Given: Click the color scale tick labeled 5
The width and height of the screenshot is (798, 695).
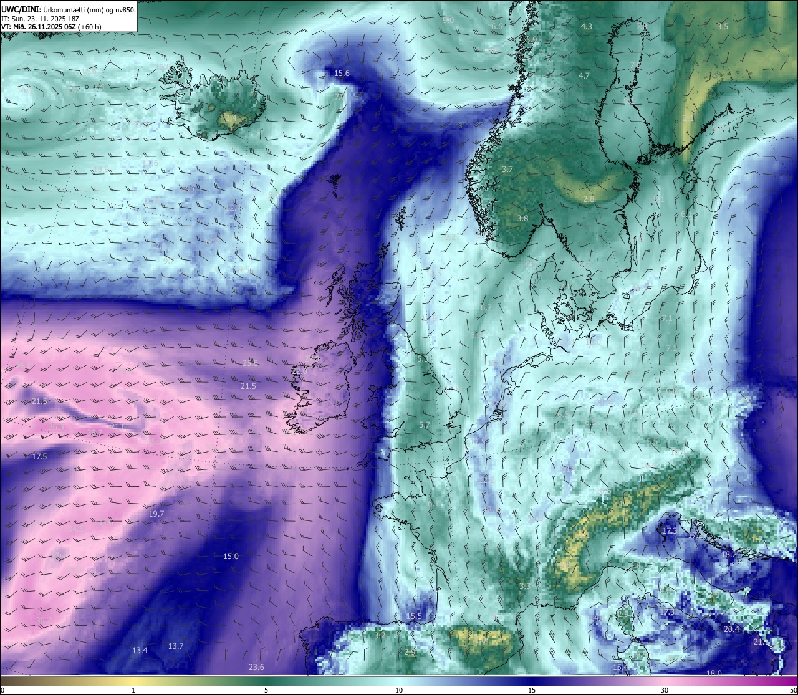Looking at the screenshot, I should point(266,690).
